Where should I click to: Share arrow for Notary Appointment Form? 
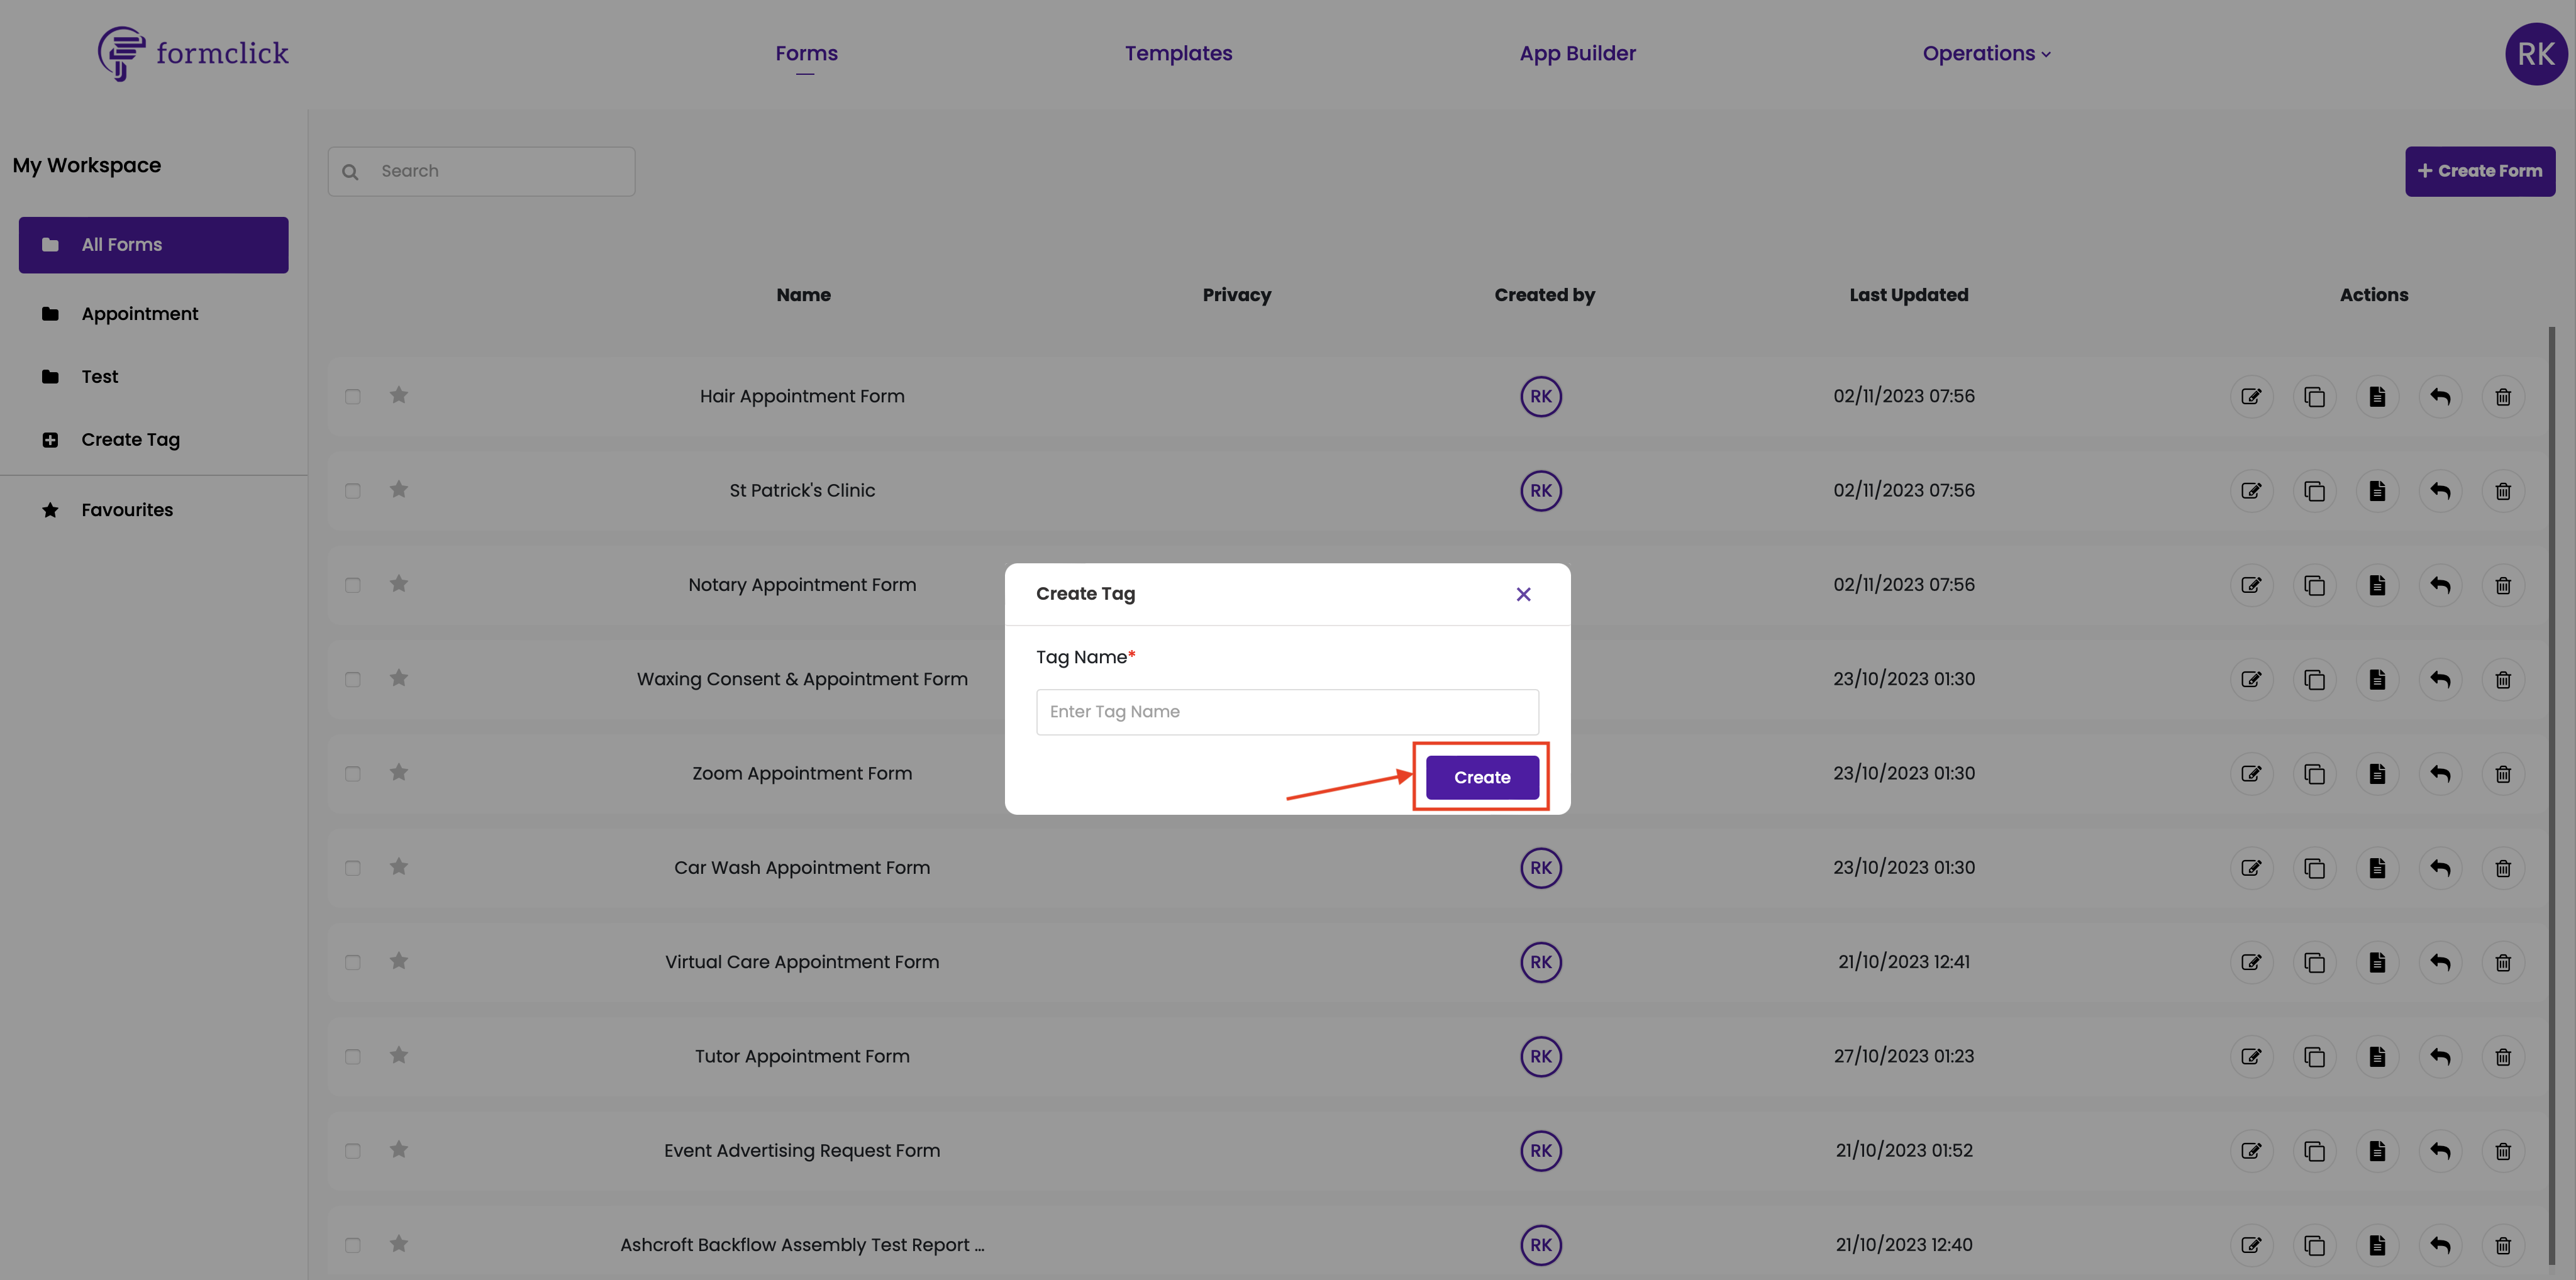point(2440,585)
